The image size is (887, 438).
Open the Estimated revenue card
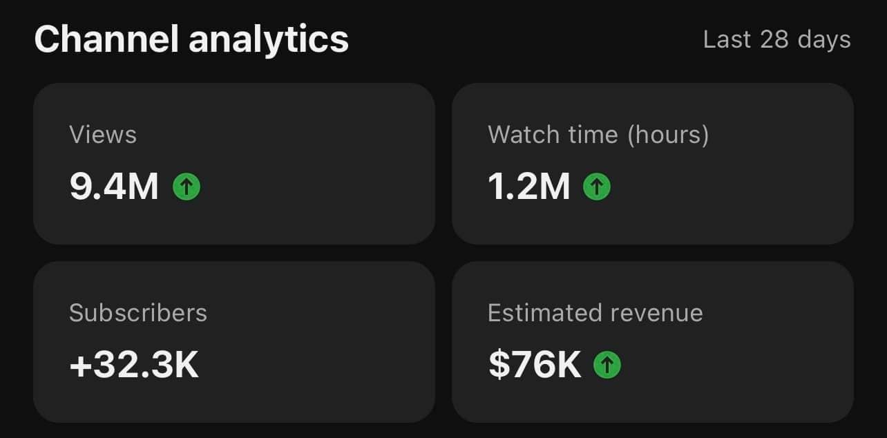tap(653, 342)
